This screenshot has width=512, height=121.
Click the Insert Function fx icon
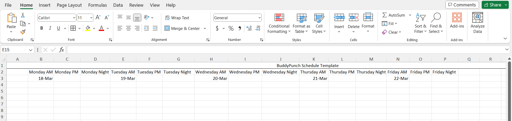pyautogui.click(x=61, y=50)
